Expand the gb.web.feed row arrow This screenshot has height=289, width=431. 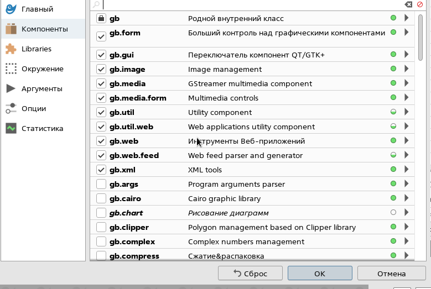coord(407,155)
